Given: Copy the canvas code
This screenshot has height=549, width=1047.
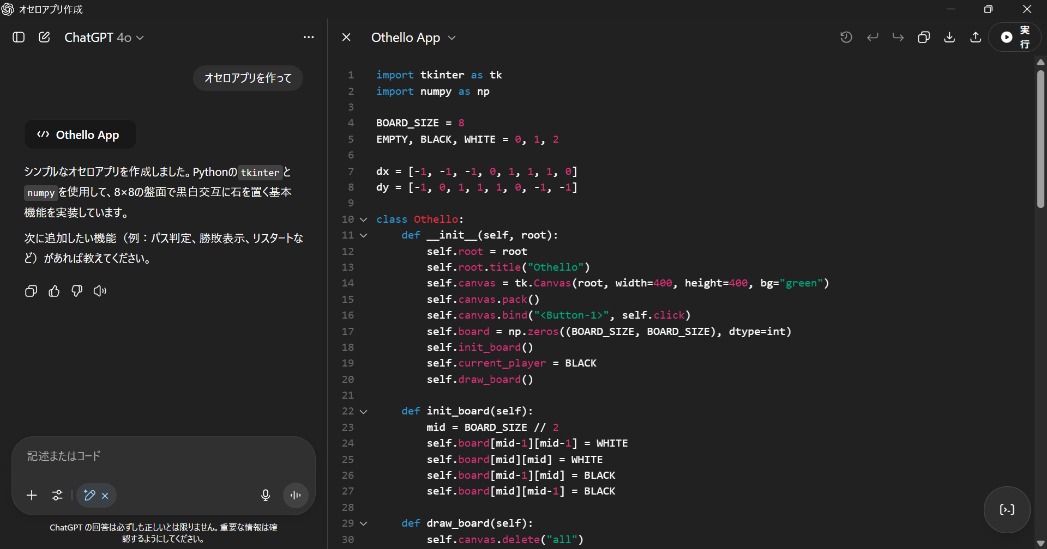Looking at the screenshot, I should pyautogui.click(x=924, y=37).
